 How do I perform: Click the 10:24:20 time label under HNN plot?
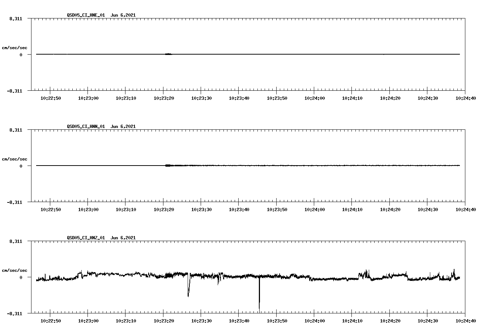click(390, 209)
